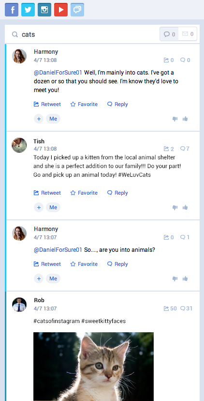The image size is (204, 401).
Task: Open the @DanielForSure01 mention in the top post
Action: pos(58,73)
